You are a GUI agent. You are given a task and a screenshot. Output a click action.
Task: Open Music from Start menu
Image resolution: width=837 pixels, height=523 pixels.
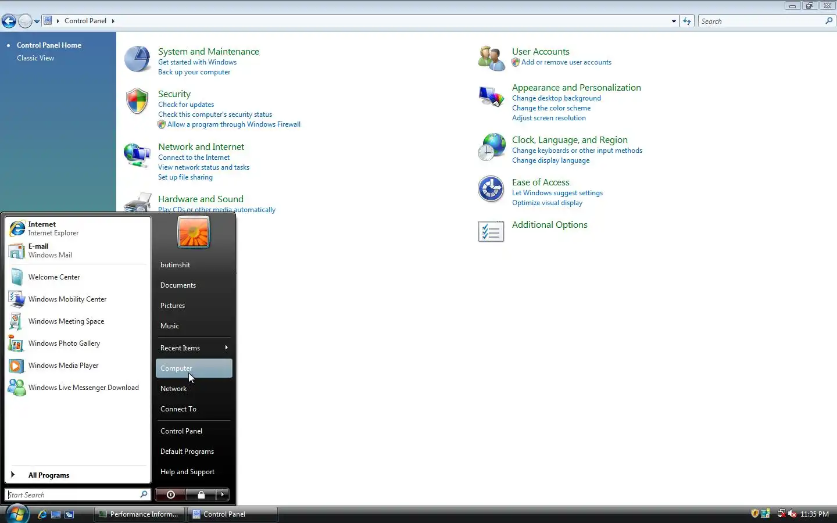click(194, 326)
